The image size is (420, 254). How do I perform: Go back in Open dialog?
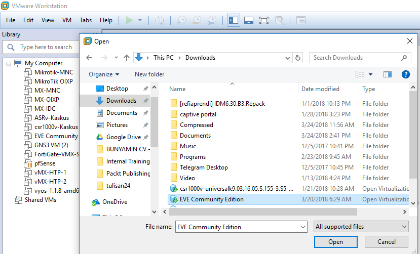coord(90,58)
